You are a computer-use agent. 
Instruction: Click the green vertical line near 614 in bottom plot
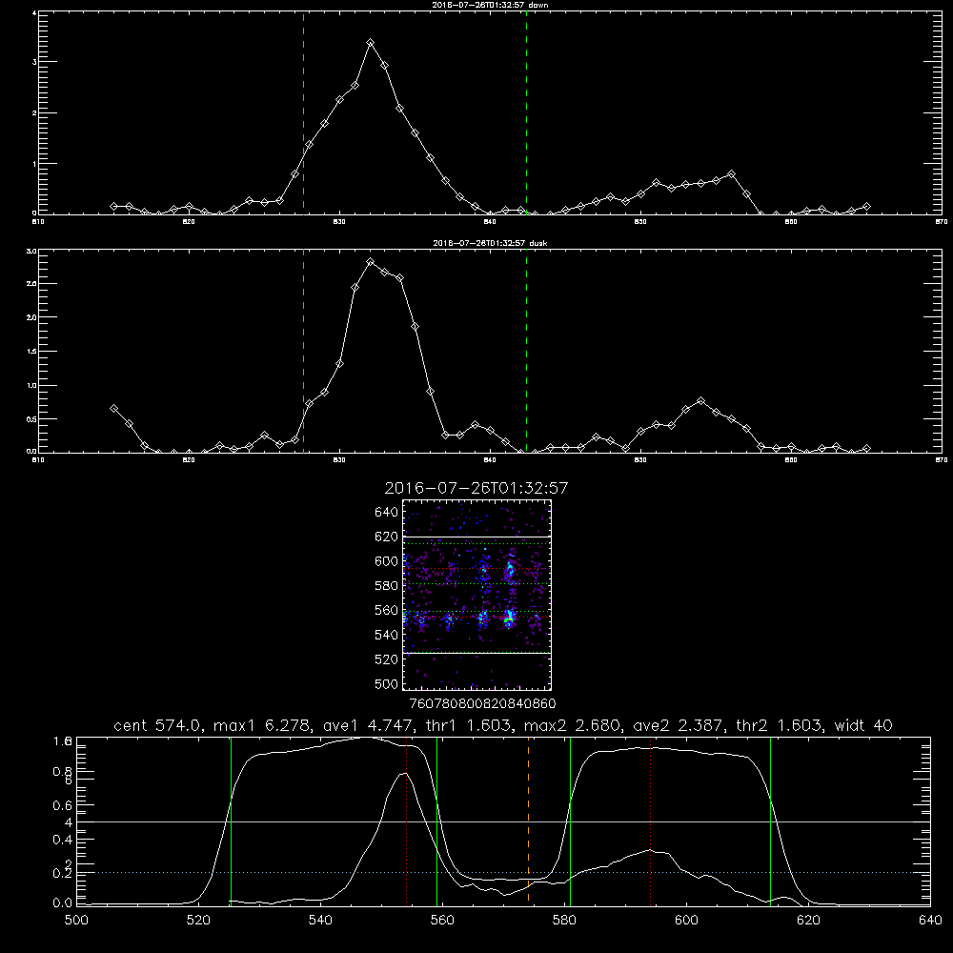770,821
